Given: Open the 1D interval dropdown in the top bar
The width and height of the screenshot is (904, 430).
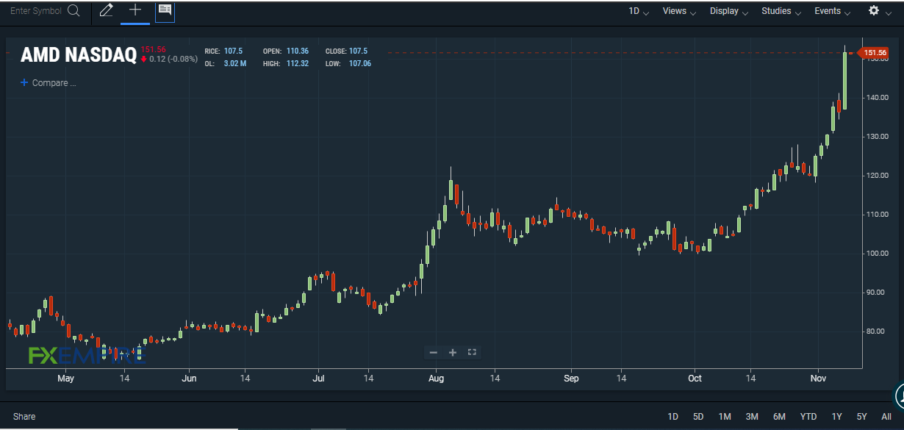Looking at the screenshot, I should tap(639, 11).
